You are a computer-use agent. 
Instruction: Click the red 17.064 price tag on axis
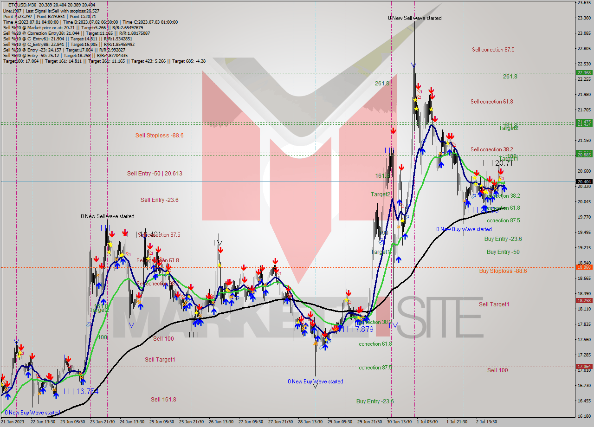584,367
